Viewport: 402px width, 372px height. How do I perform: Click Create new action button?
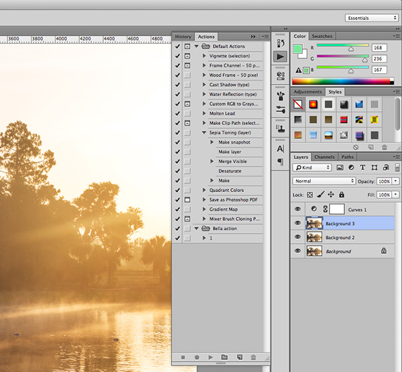239,357
